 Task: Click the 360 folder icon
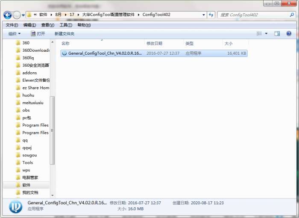pyautogui.click(x=18, y=43)
